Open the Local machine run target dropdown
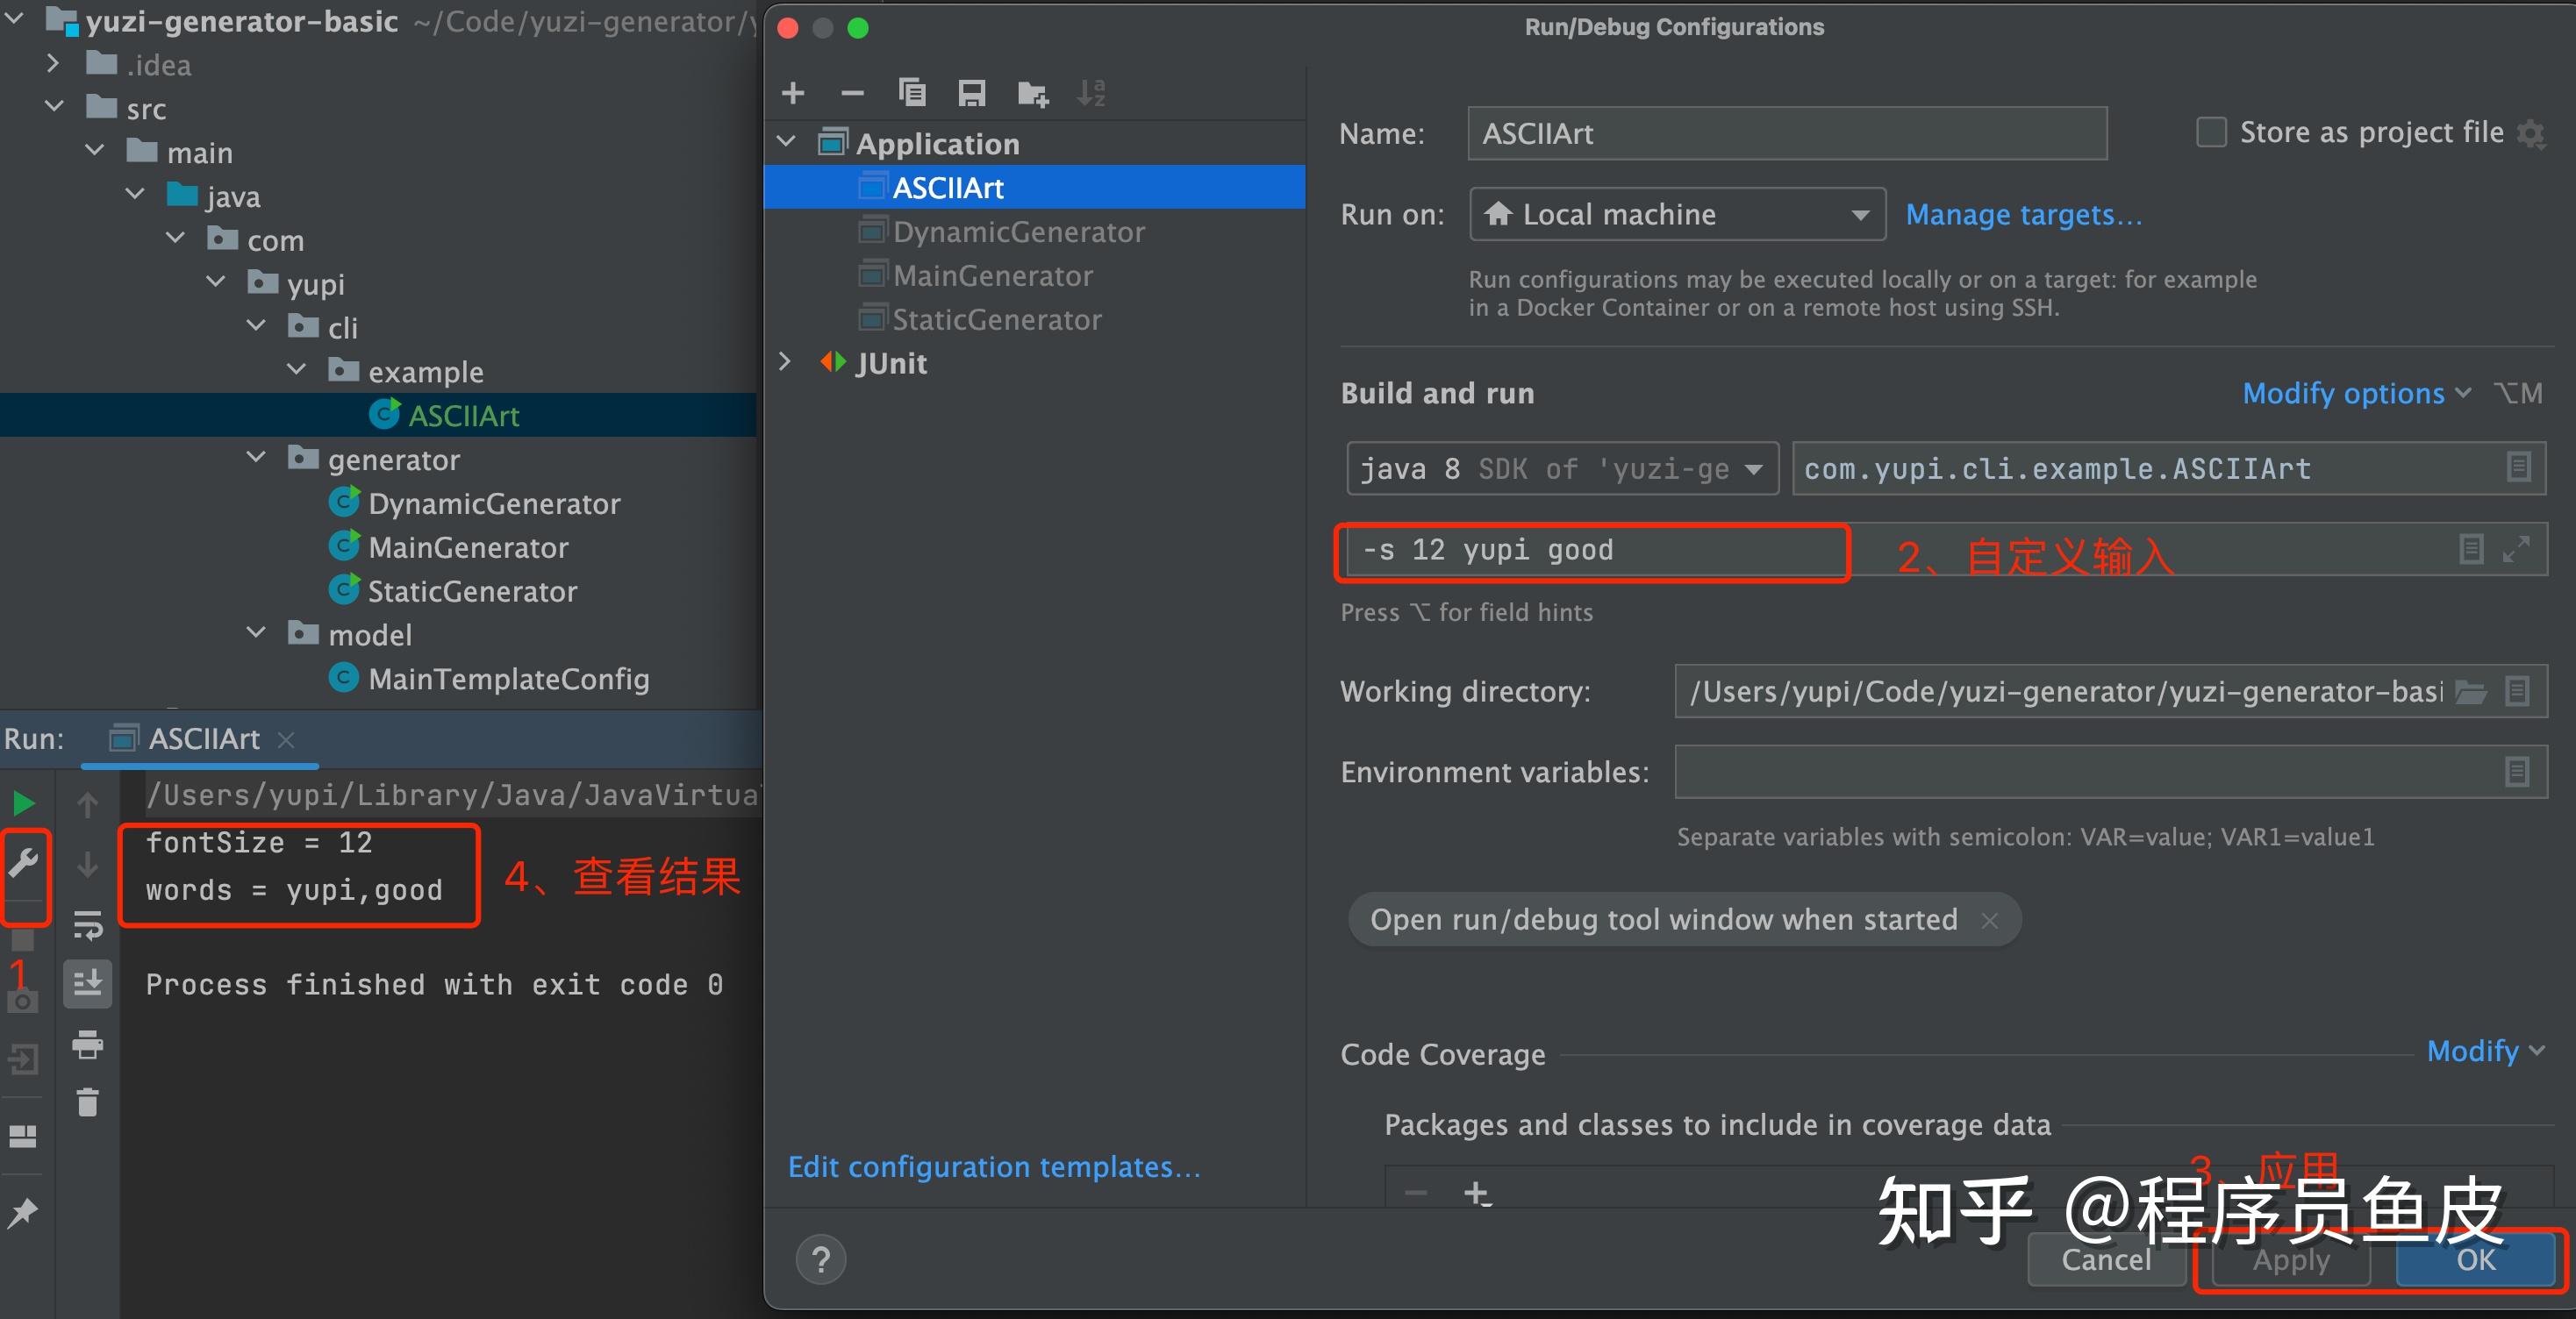This screenshot has height=1319, width=2576. (x=1676, y=215)
